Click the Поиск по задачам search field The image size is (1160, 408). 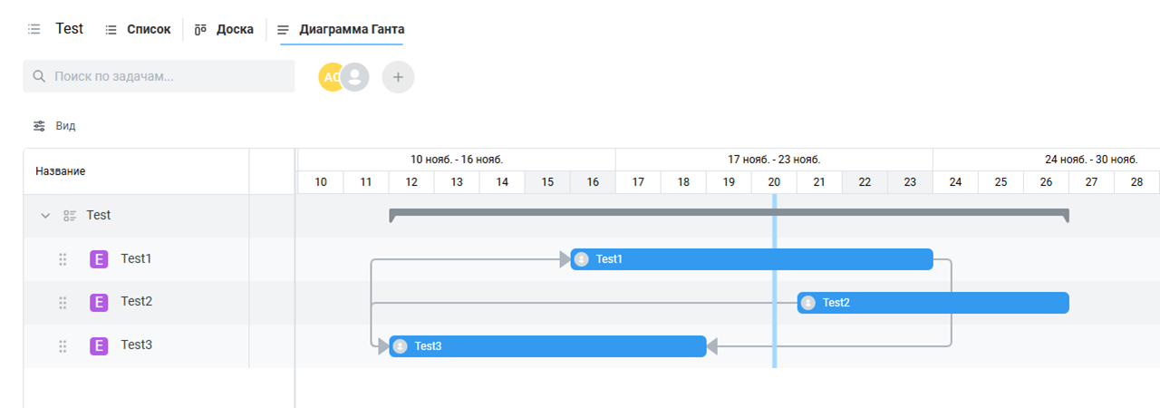point(159,77)
